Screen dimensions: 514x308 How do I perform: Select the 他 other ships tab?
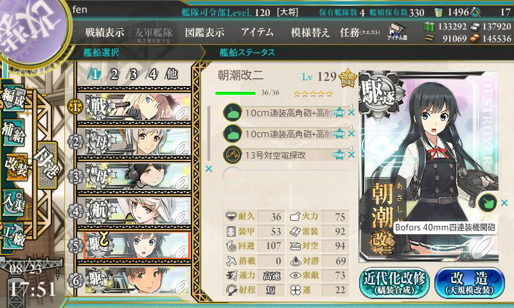coord(172,74)
